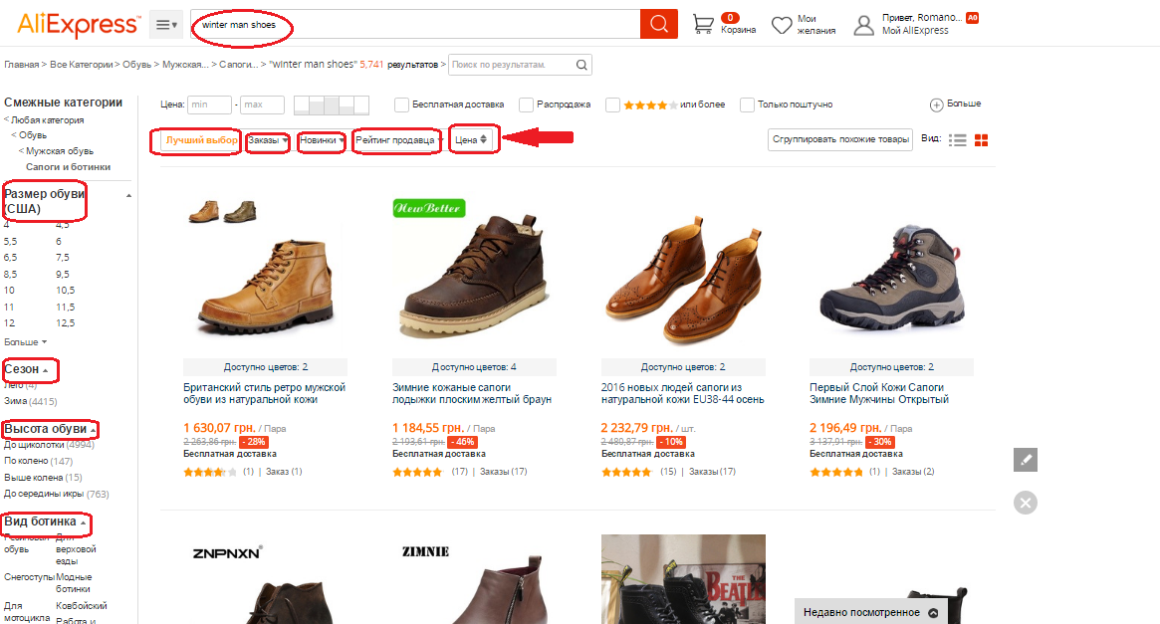
Task: Check the four stars or more filter
Action: point(612,104)
